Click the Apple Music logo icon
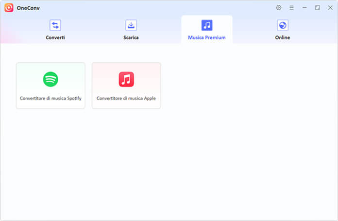 (x=126, y=79)
